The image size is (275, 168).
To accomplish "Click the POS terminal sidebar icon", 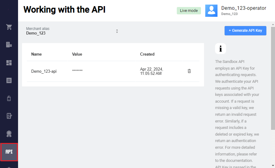I will (x=9, y=45).
